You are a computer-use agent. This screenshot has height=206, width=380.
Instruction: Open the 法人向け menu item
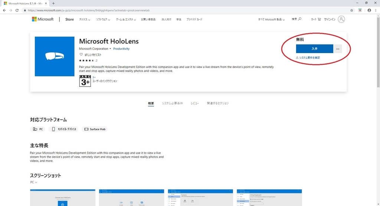point(166,19)
